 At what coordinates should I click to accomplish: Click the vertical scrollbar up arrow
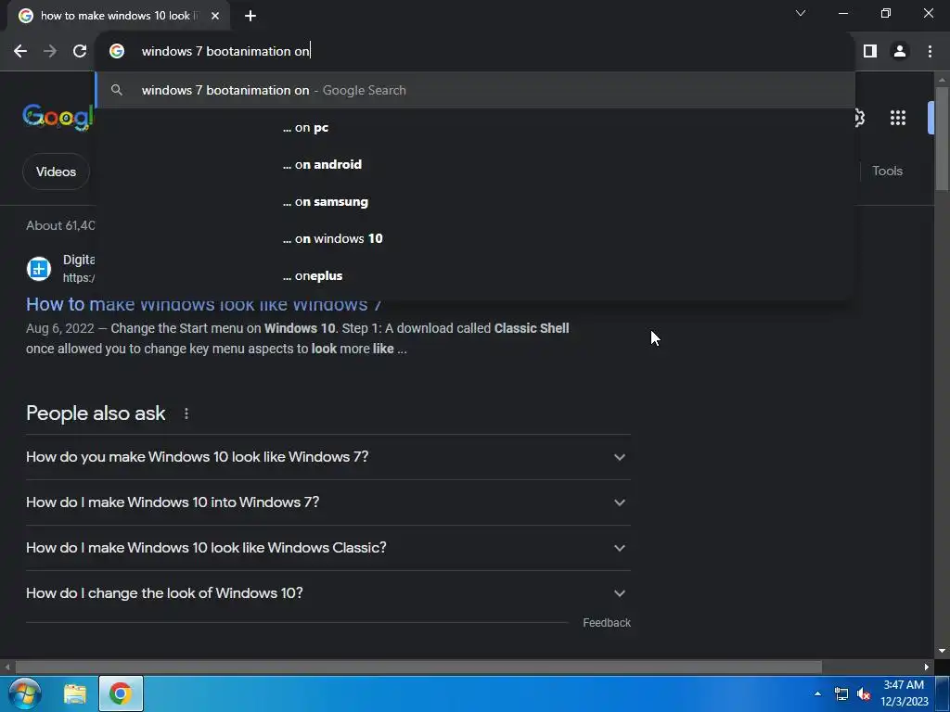point(942,80)
